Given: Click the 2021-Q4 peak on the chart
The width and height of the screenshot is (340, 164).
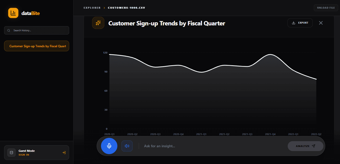Looking at the screenshot, I should point(270,54).
